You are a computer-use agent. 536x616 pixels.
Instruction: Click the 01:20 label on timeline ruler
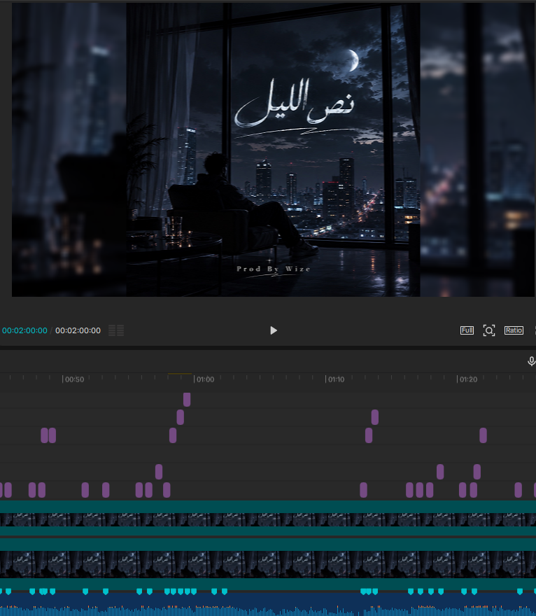(x=468, y=379)
